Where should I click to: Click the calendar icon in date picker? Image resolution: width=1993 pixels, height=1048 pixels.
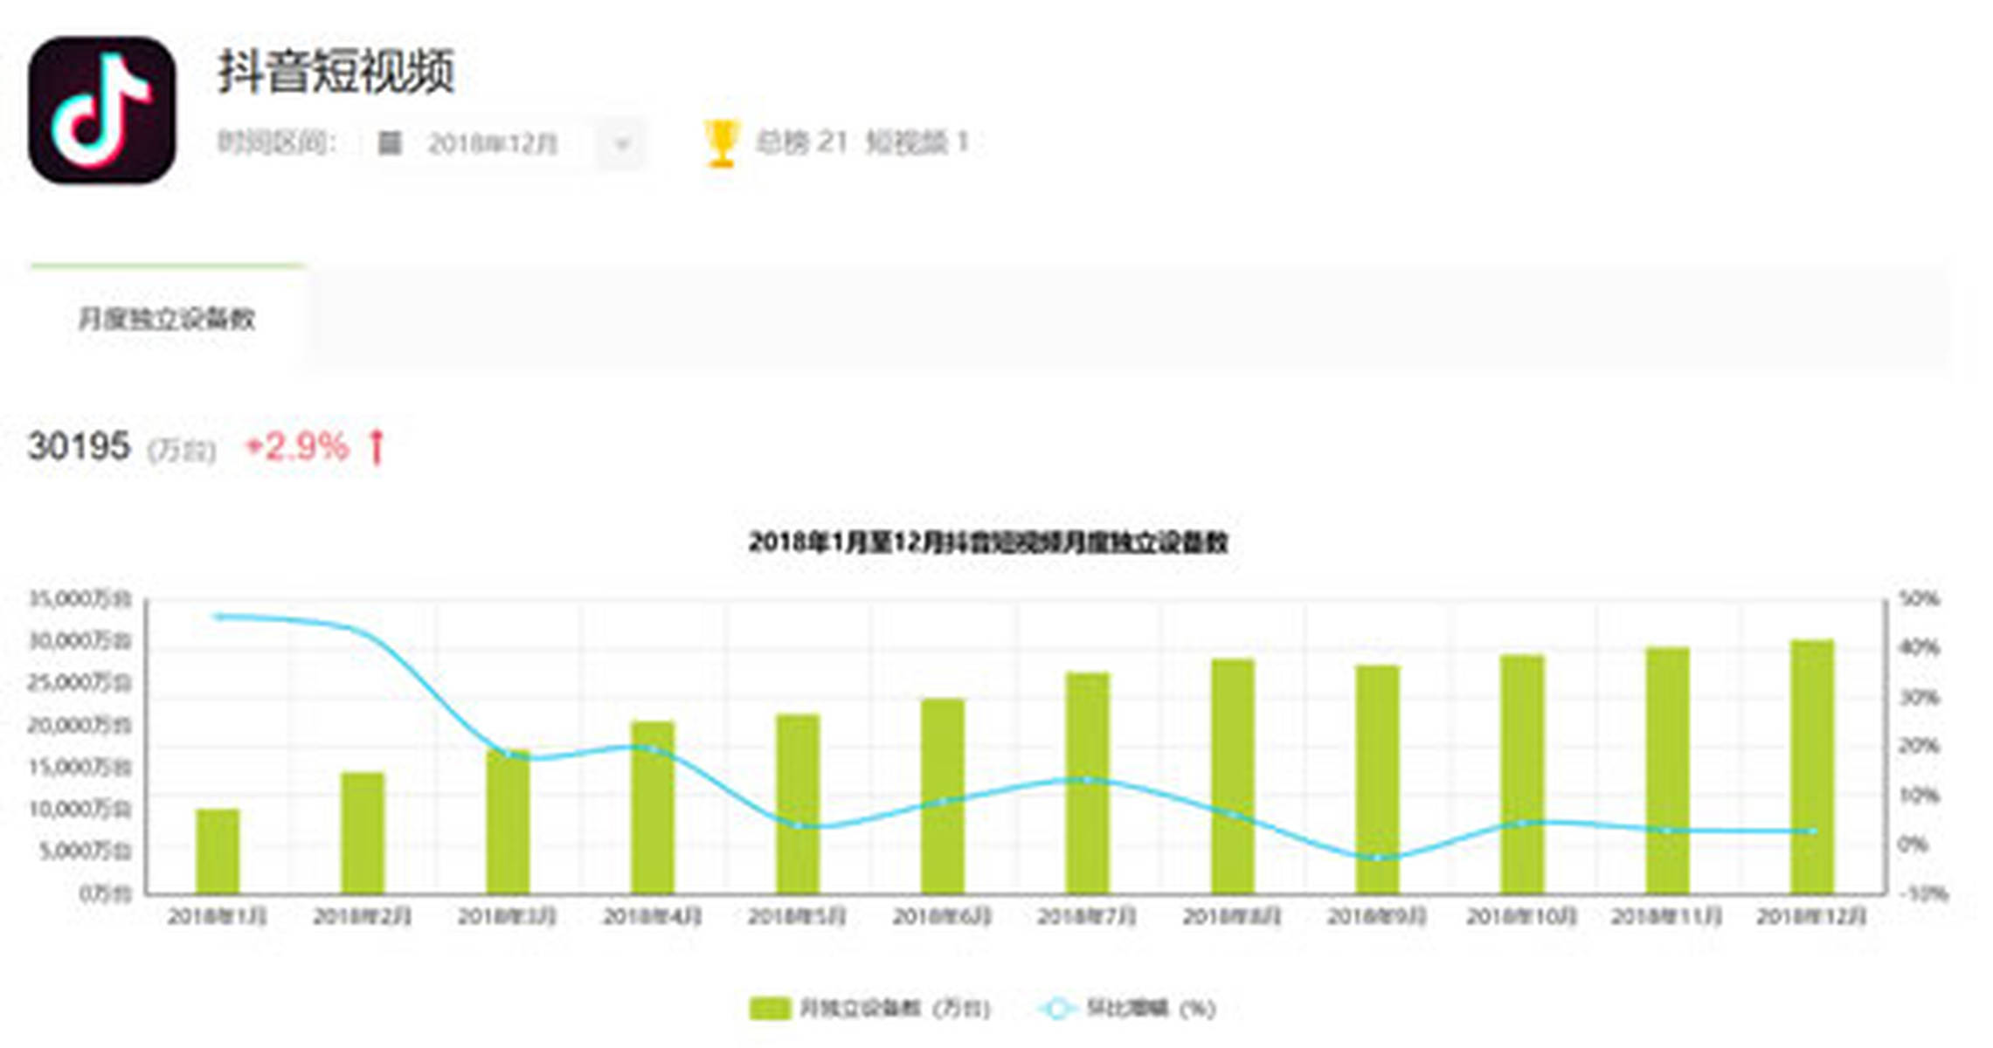pos(390,143)
